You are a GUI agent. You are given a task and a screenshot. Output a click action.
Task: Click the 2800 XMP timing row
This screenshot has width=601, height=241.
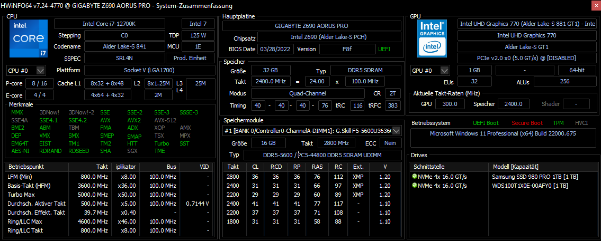coord(311,177)
